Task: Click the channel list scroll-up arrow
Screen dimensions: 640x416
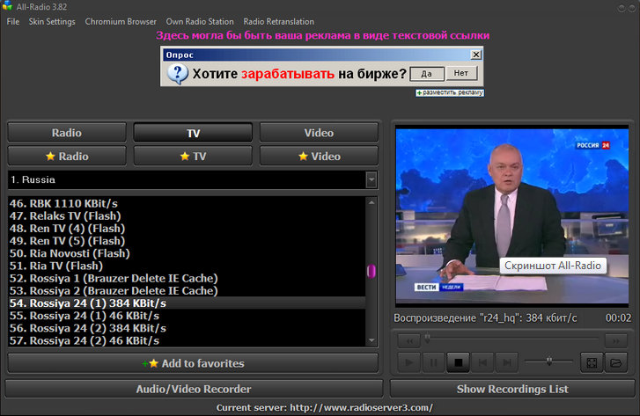Action: coord(371,202)
